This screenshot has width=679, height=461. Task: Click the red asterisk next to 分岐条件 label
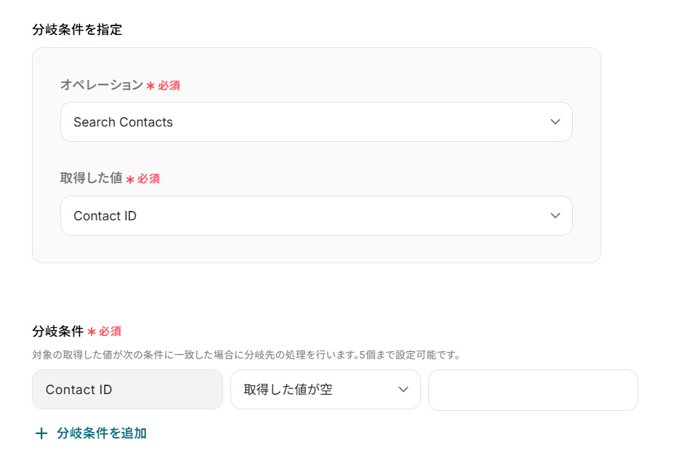[x=92, y=332]
